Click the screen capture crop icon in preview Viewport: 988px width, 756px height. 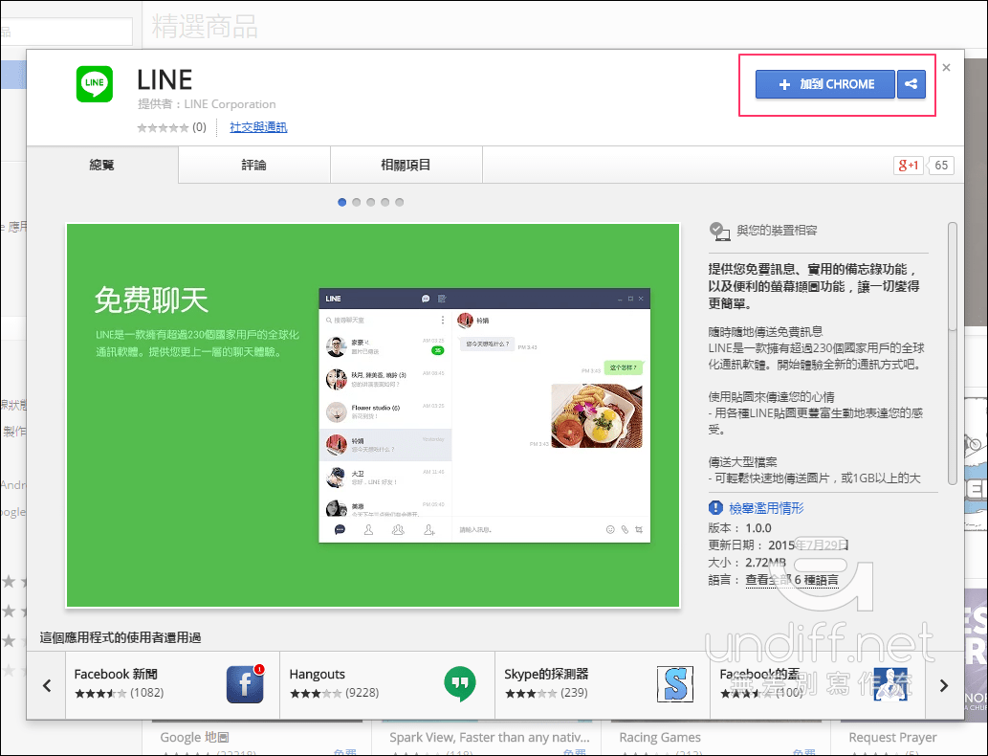[639, 529]
